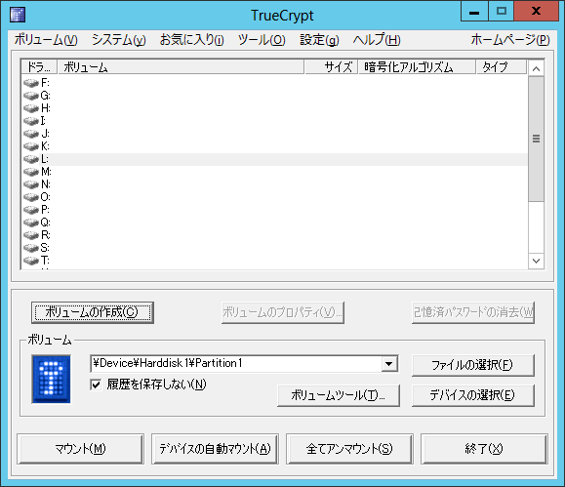Click the drive icon for R:

point(31,235)
